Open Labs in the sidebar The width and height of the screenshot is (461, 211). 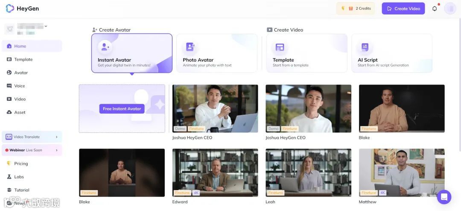tap(32, 177)
